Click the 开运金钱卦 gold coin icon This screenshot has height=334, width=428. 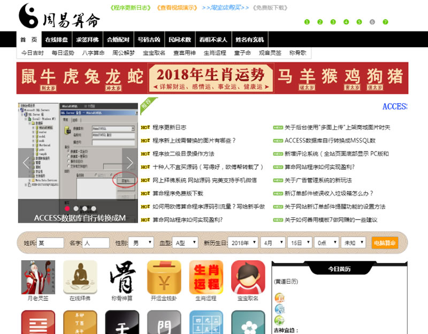point(164,277)
